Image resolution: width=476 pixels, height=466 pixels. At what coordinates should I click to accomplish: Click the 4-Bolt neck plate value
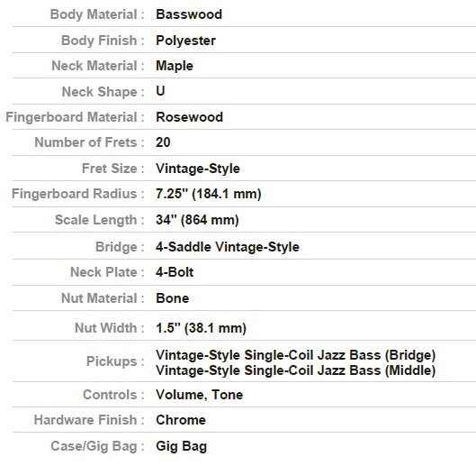(x=175, y=272)
